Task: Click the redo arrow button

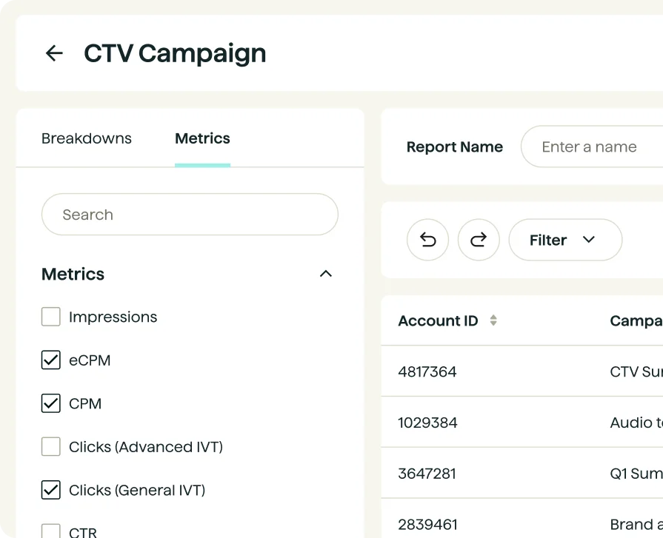Action: pos(479,240)
